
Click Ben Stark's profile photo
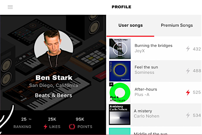[x=54, y=49]
